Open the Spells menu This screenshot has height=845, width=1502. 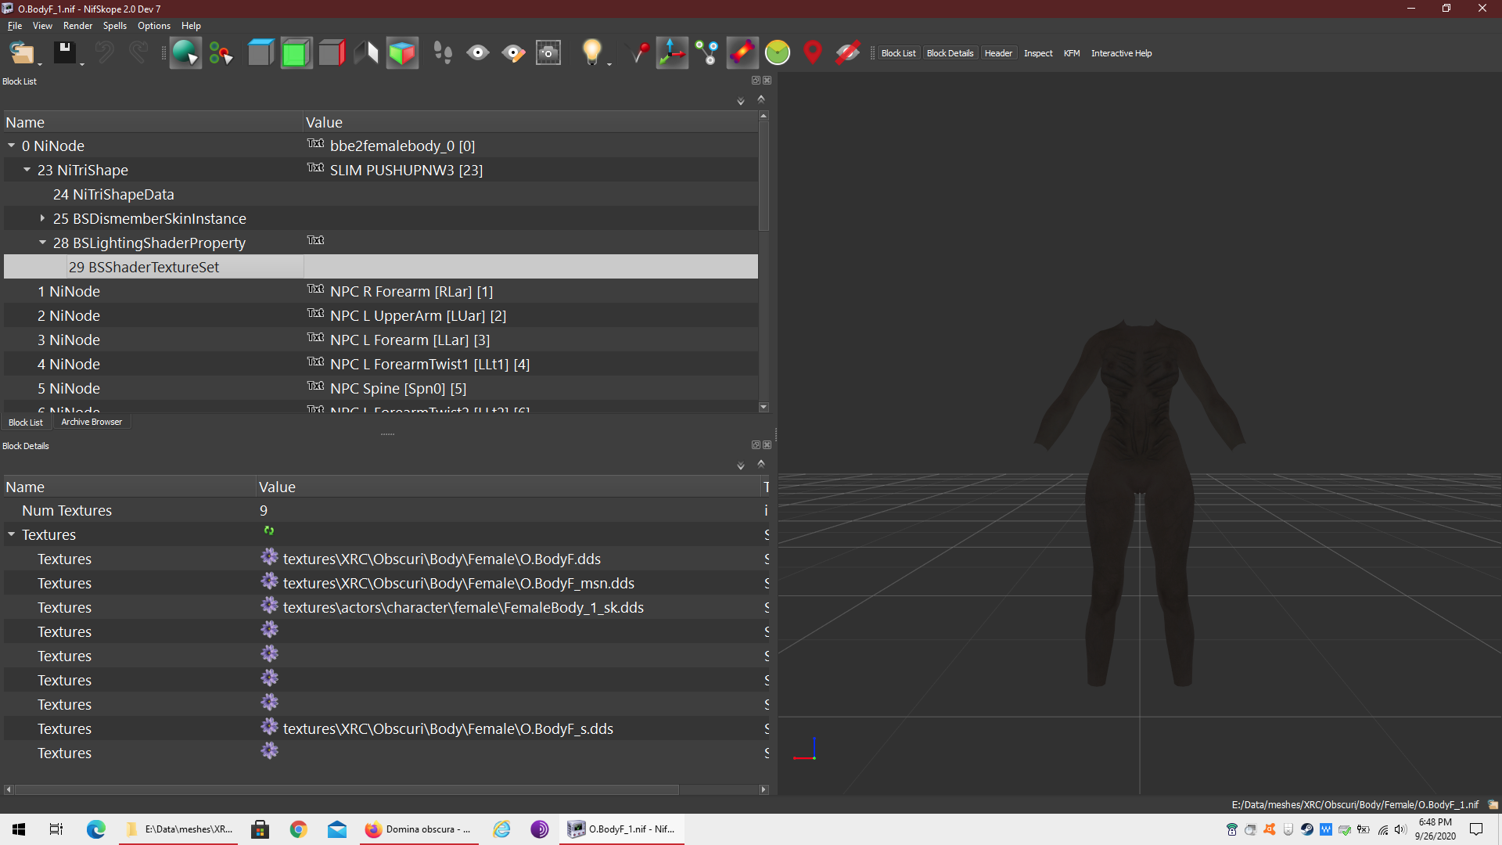pyautogui.click(x=115, y=26)
